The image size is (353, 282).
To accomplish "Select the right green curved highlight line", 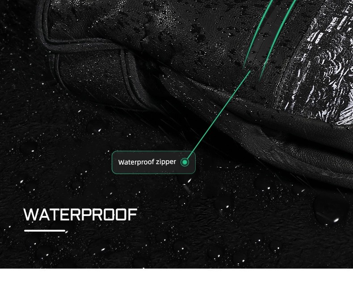I will click(277, 39).
